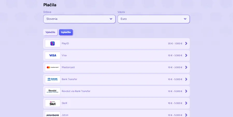Select the Jeton payment method label
Image resolution: width=233 pixels, height=117 pixels.
[x=65, y=115]
